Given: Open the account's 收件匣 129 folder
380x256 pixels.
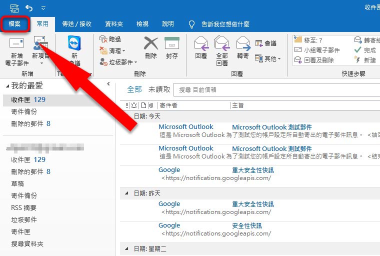Looking at the screenshot, I should 28,159.
